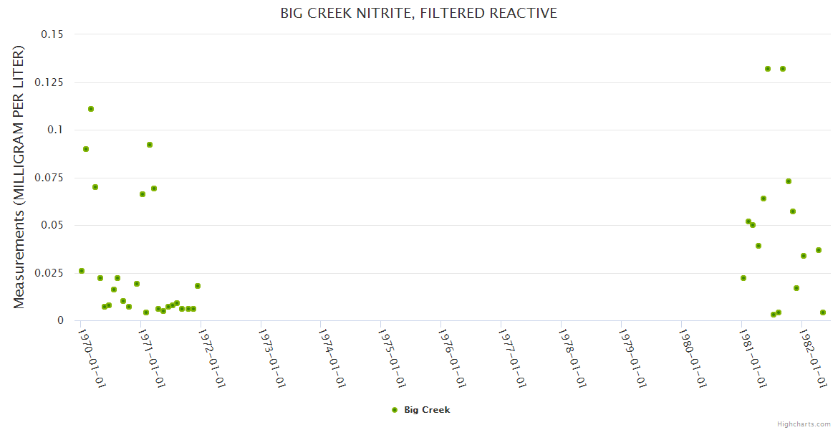This screenshot has width=838, height=430.
Task: Toggle Big Creek series via legend label
Action: point(427,410)
